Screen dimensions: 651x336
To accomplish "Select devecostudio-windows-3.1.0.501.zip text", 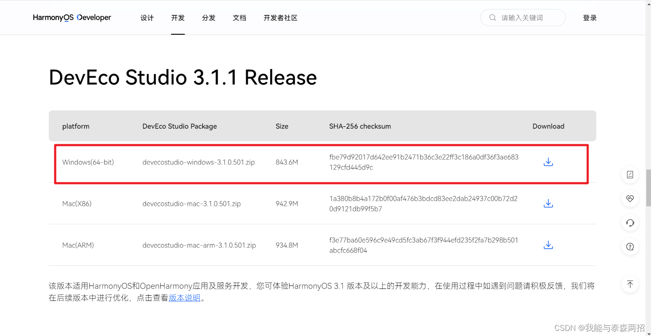I will coord(198,162).
